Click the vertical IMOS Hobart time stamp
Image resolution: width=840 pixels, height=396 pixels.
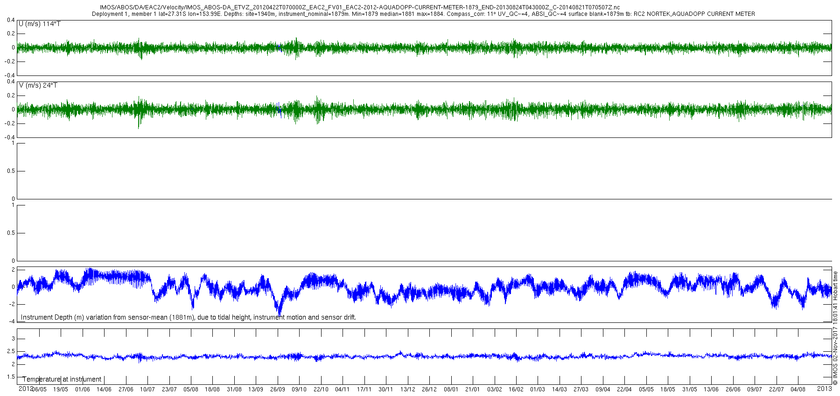coord(835,328)
